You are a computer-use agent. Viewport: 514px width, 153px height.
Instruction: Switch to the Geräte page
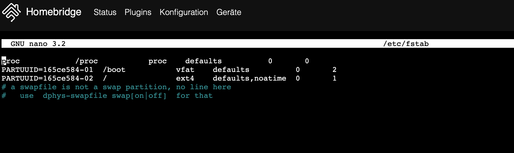229,12
